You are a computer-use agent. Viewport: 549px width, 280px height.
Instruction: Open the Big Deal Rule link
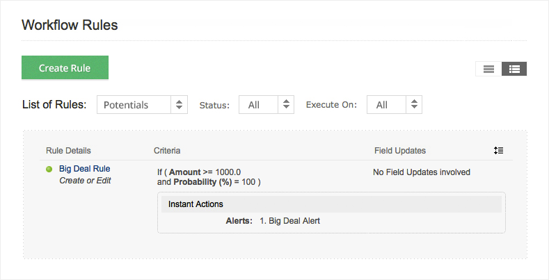point(85,169)
